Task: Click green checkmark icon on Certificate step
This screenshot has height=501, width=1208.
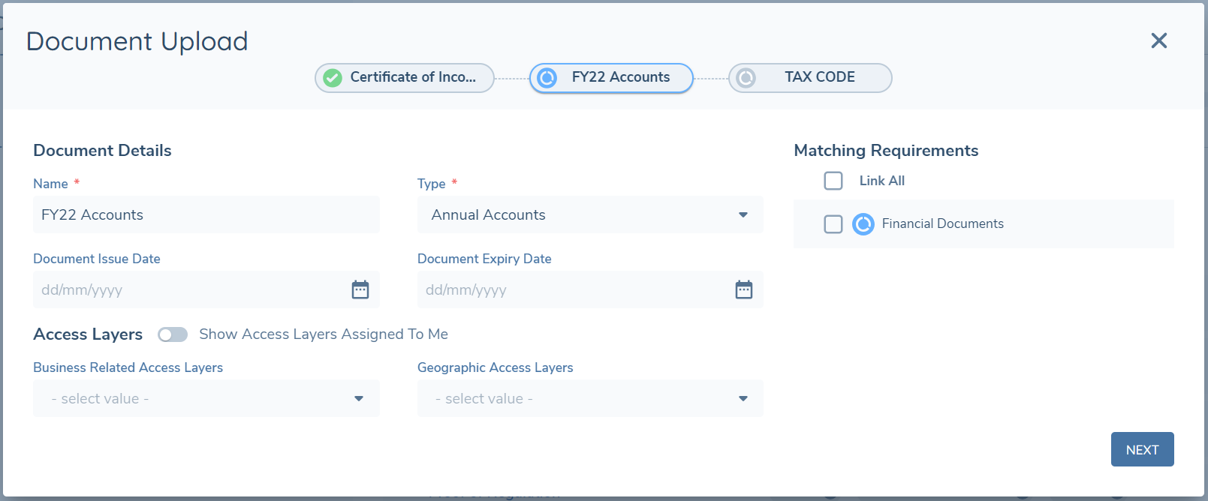Action: click(333, 78)
